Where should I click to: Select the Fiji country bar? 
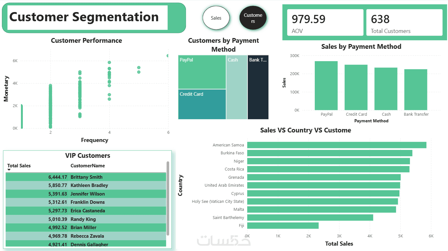pyautogui.click(x=283, y=226)
